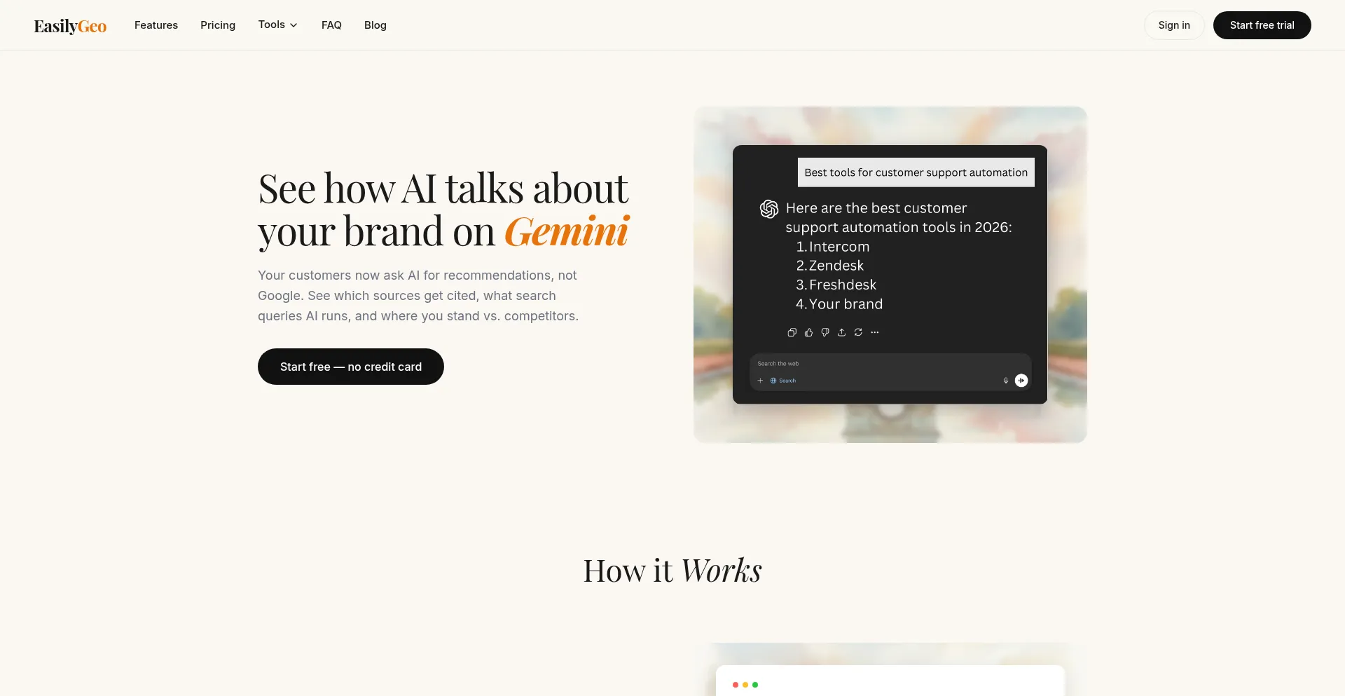Click the plus attachment icon in chat box
The image size is (1345, 696).
pos(760,381)
